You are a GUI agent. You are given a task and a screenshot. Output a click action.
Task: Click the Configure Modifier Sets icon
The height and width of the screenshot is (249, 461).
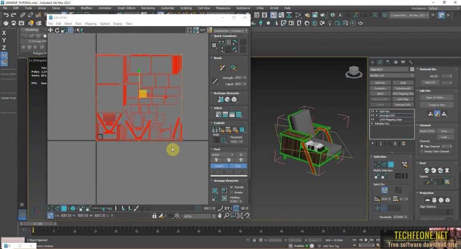point(404,143)
